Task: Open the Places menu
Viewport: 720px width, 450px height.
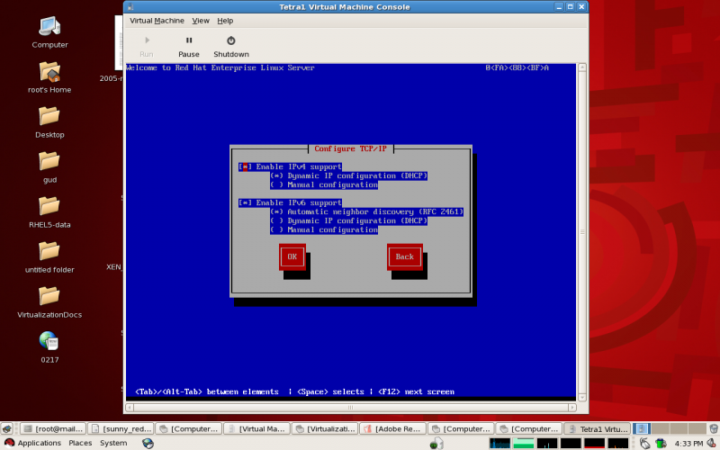Action: point(80,443)
